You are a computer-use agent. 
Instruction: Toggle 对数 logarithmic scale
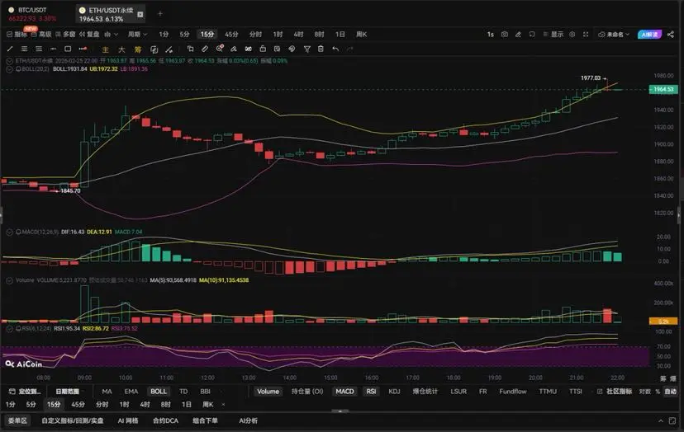[644, 392]
